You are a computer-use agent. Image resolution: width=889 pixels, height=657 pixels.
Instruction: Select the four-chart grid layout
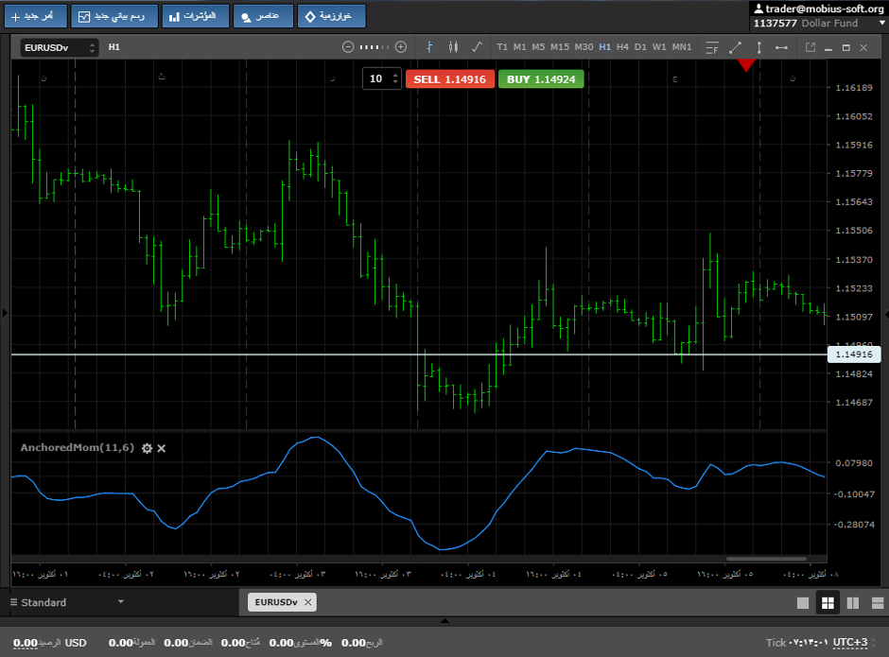[x=828, y=602]
